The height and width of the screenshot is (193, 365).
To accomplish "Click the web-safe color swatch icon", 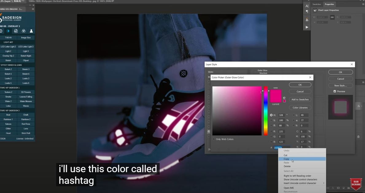I will coord(284,101).
